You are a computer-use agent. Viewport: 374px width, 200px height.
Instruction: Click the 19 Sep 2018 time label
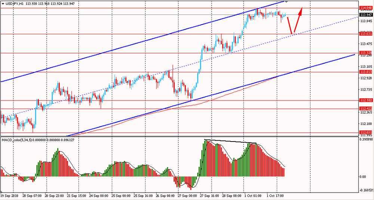[x=9, y=196]
